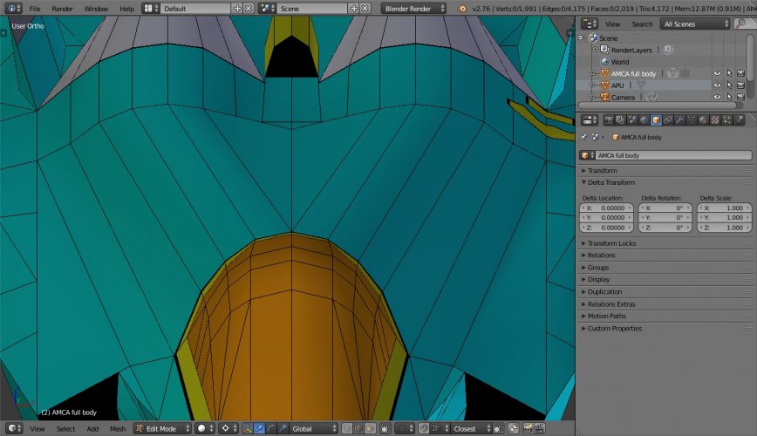This screenshot has width=757, height=436.
Task: Open the Closest snap target dropdown
Action: [470, 429]
